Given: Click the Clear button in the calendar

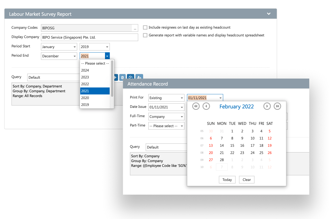Looking at the screenshot, I should pyautogui.click(x=247, y=180).
